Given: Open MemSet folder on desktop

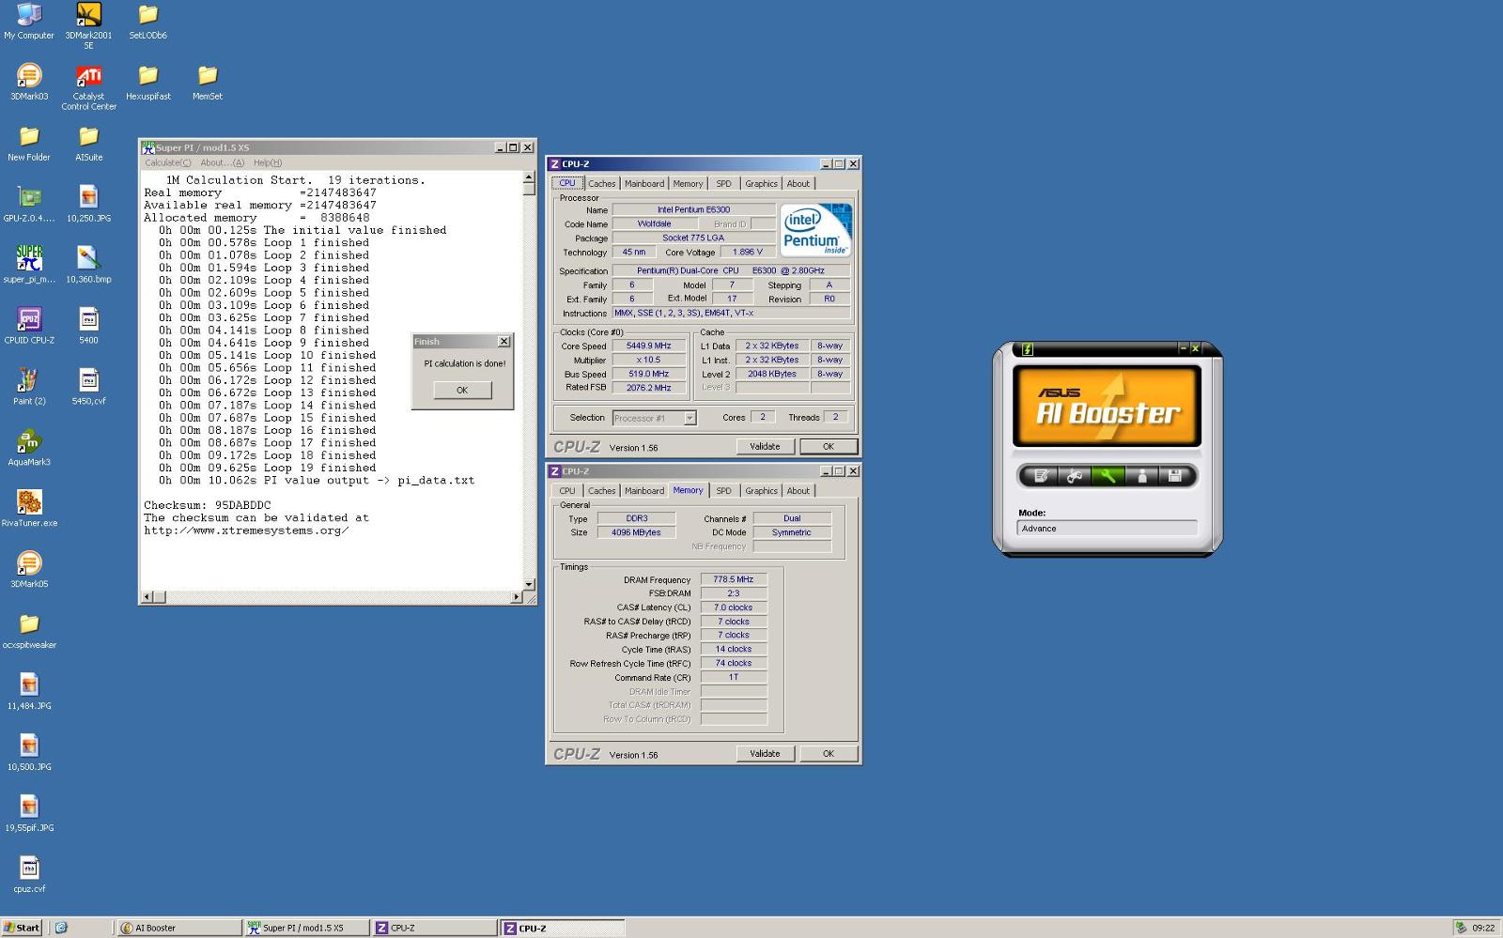Looking at the screenshot, I should [x=208, y=82].
